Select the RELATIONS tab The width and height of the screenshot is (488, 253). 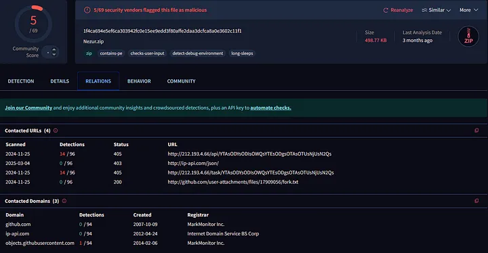click(x=98, y=81)
